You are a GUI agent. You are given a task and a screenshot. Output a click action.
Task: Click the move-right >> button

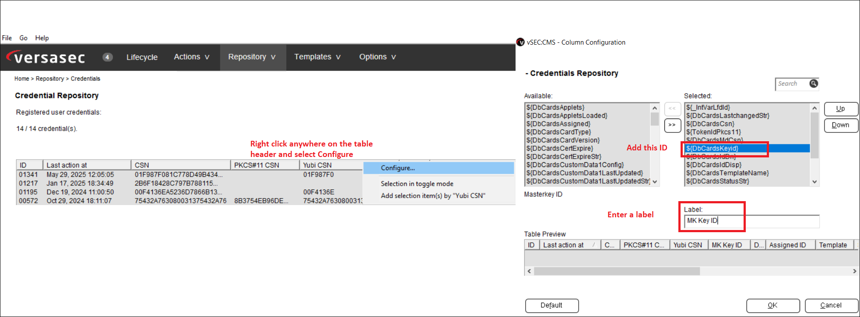point(672,125)
